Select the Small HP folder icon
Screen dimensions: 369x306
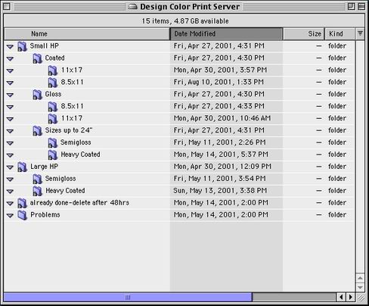point(22,46)
